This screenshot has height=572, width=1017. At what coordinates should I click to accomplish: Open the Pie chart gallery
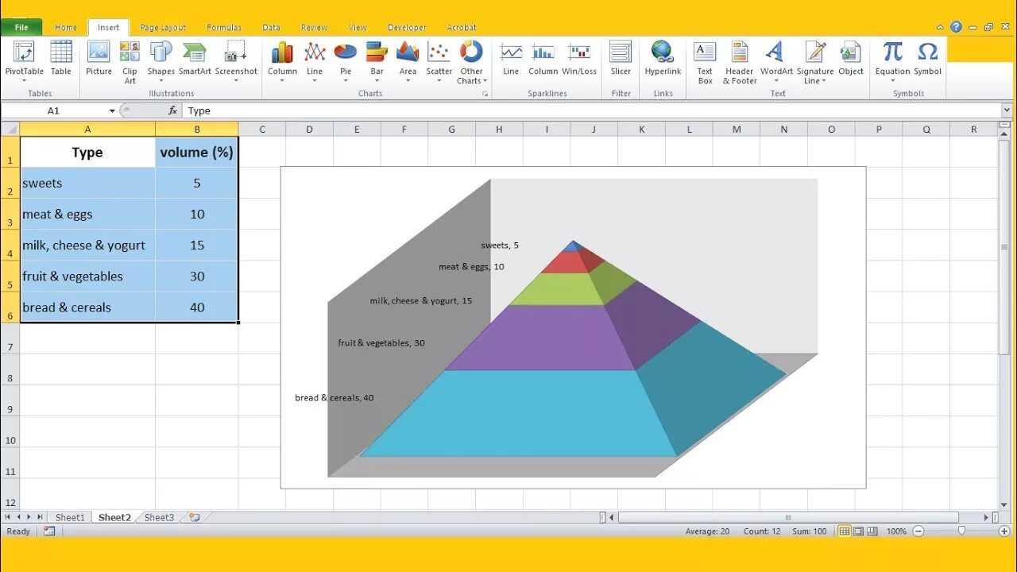click(346, 61)
